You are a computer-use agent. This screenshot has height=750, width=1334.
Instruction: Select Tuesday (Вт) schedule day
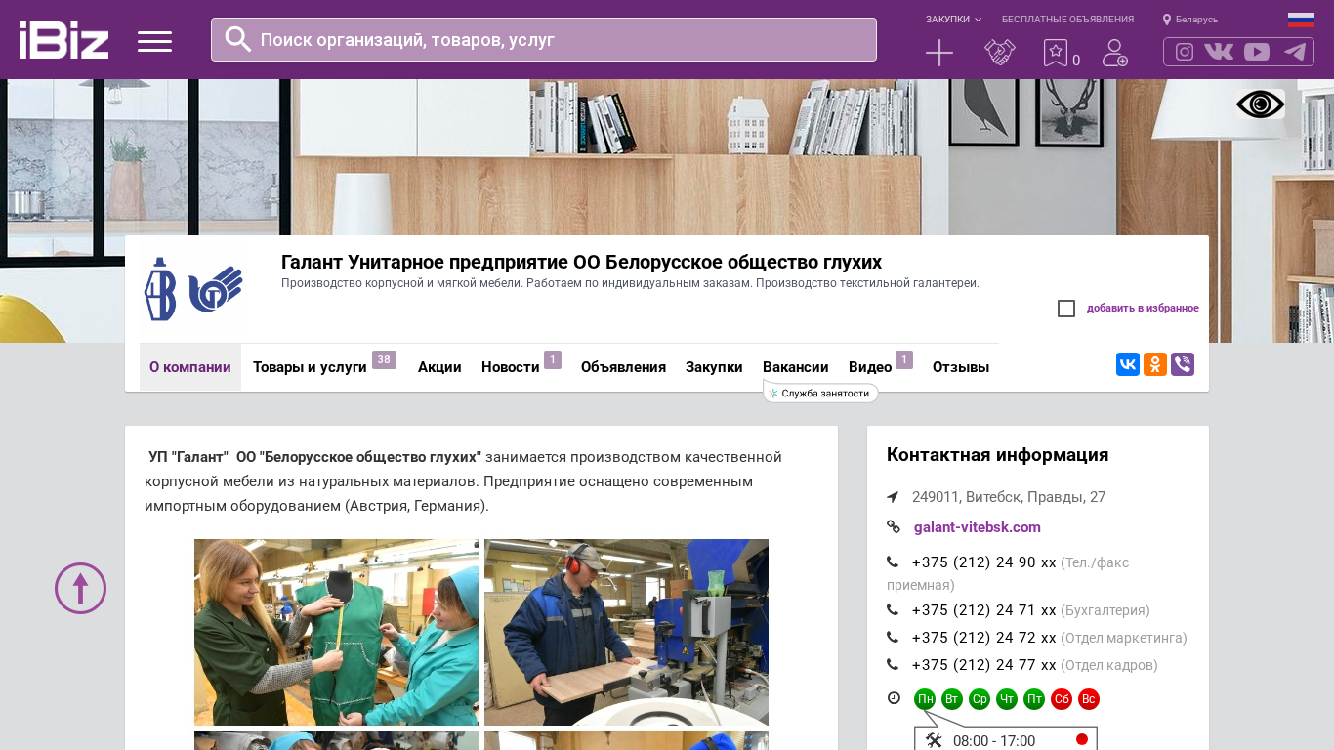coord(952,699)
